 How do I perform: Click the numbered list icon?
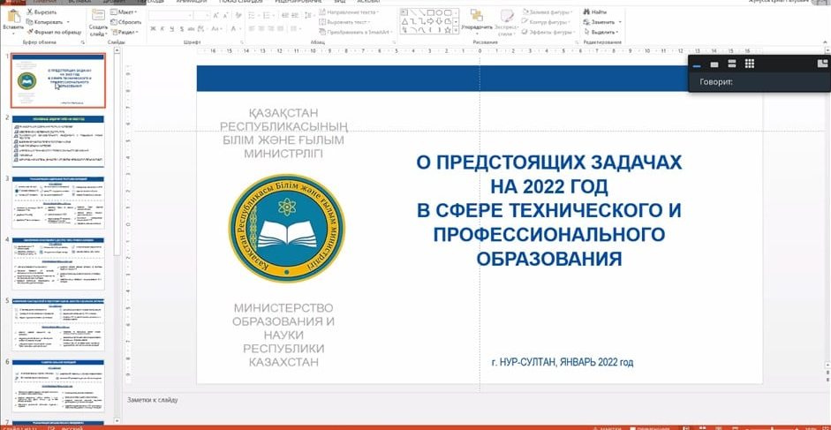268,16
